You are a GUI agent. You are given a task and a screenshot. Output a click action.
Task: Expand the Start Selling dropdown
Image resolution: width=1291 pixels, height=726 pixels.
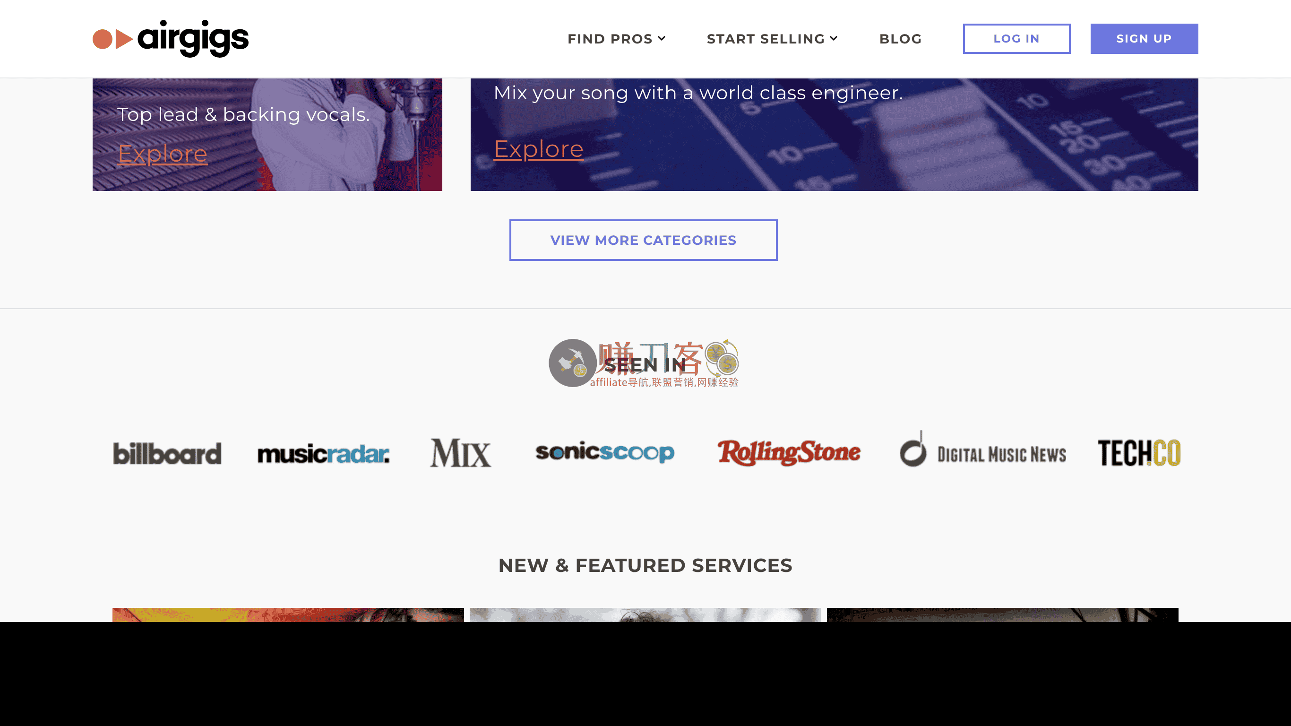[x=772, y=39]
